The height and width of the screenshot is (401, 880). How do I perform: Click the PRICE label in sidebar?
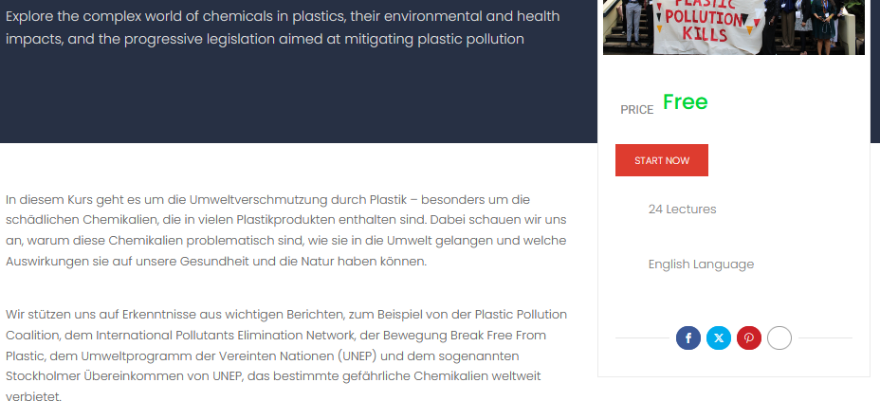[636, 110]
